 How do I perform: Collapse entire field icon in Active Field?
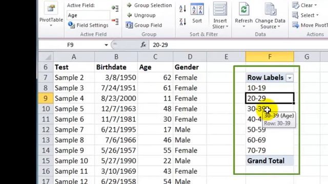point(115,21)
